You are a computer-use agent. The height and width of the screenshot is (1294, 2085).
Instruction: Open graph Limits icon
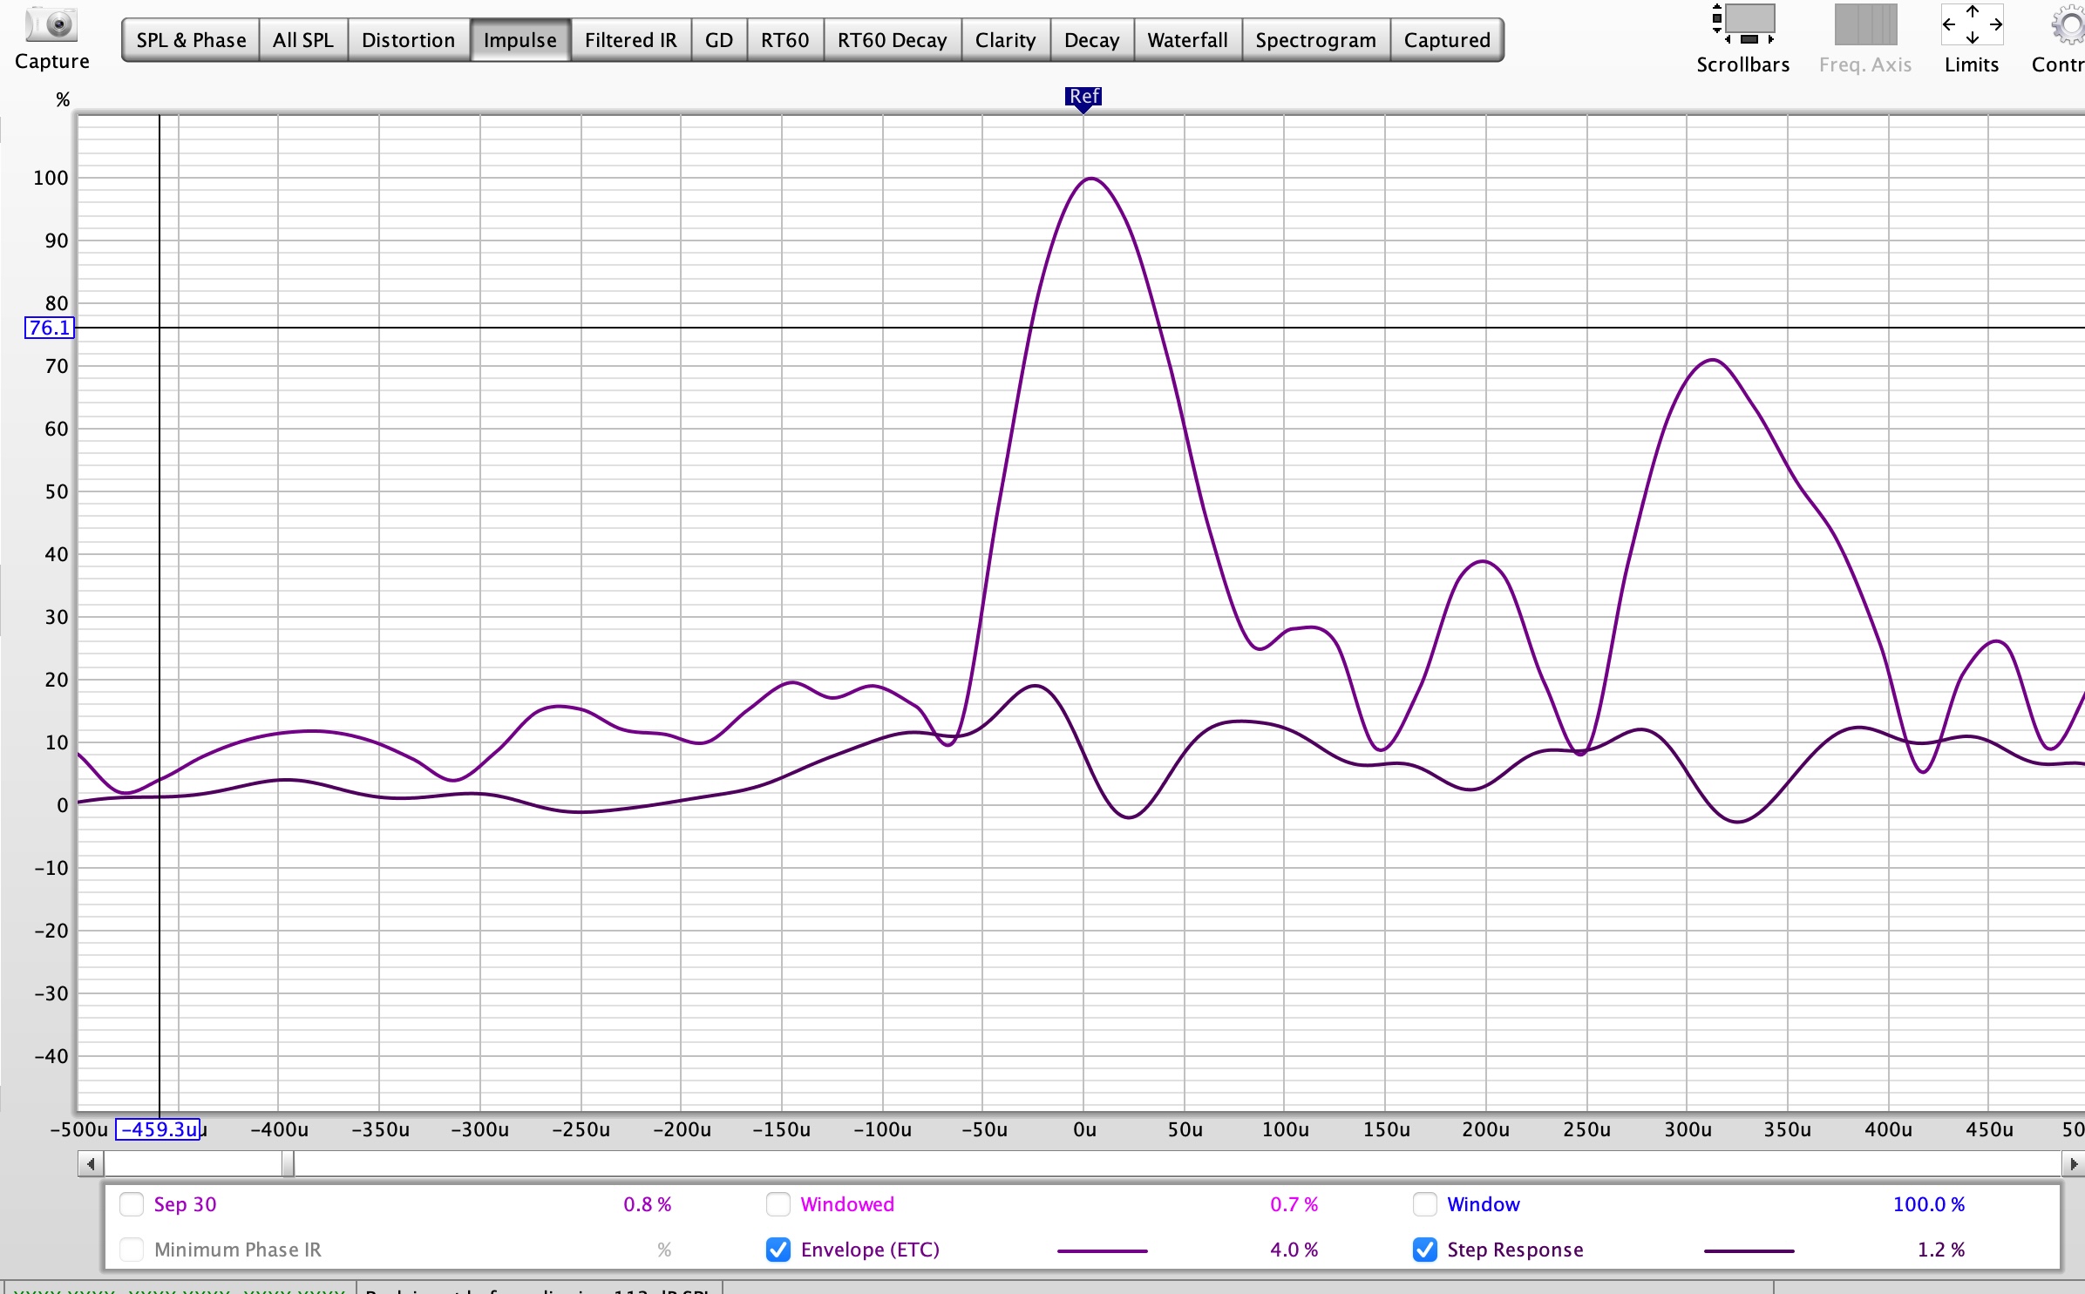pos(1972,24)
